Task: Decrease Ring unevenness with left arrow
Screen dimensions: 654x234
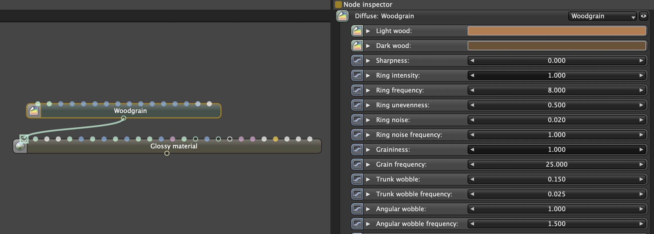Action: pos(472,105)
